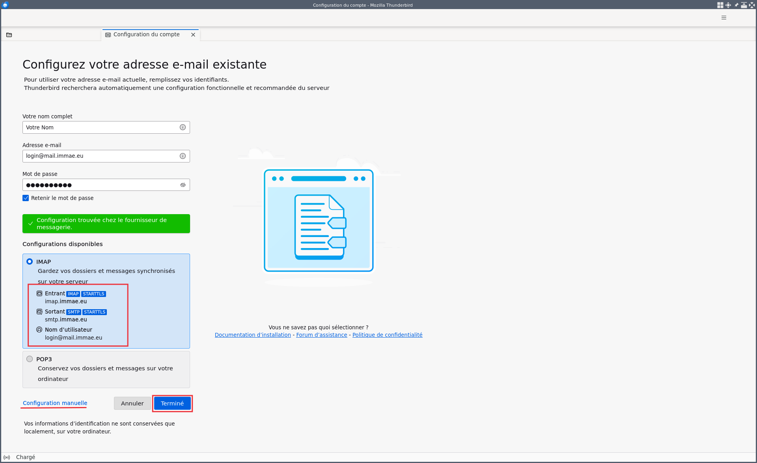The height and width of the screenshot is (463, 757).
Task: Uncheck Retenir le mot de passe
Action: click(26, 198)
